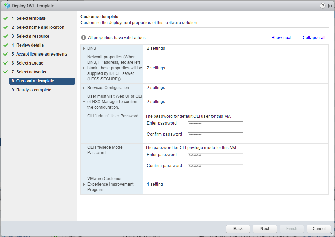Click CLI admin Enter password field

(x=215, y=125)
